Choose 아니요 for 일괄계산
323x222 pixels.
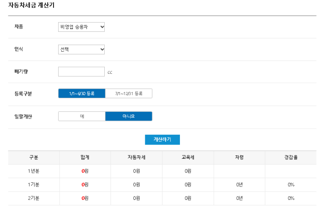tap(129, 116)
